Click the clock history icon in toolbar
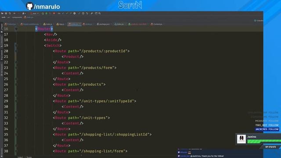The height and width of the screenshot is (158, 281). (83, 13)
